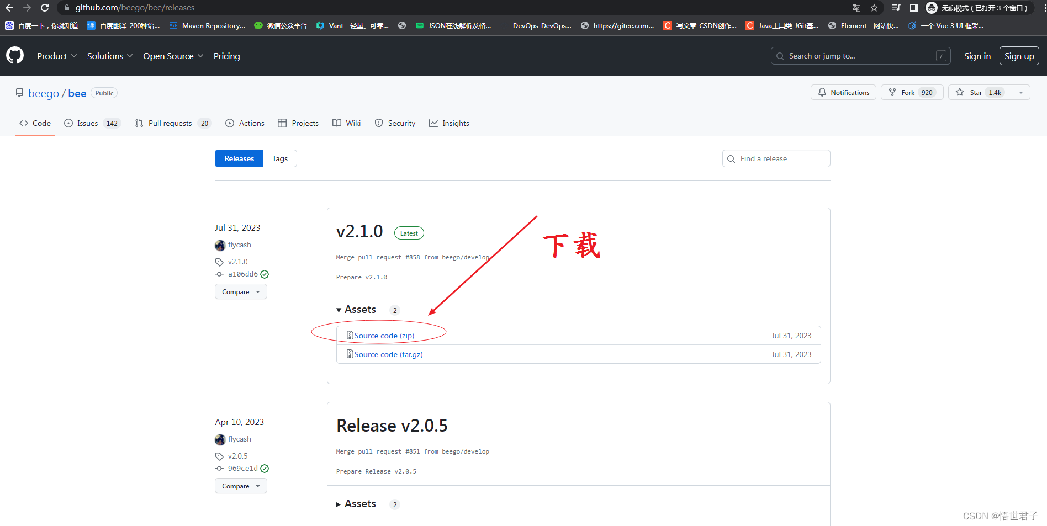Screen dimensions: 1047x526
Task: Open the 百度一下 bookmark
Action: (x=41, y=25)
